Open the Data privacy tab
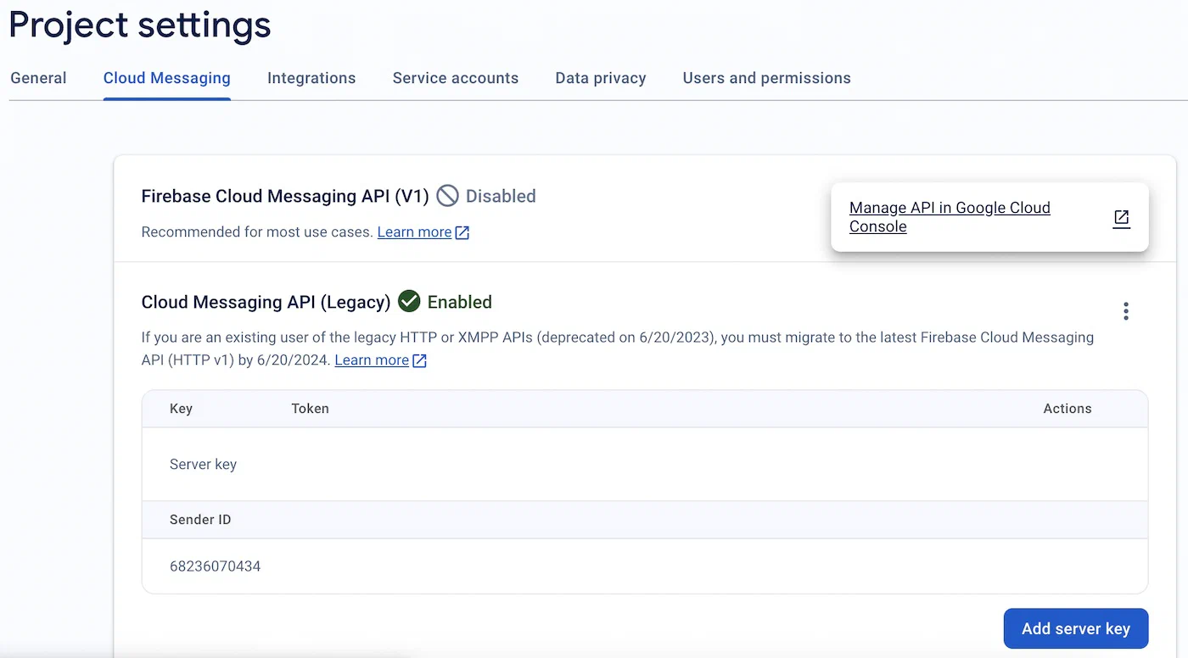This screenshot has width=1188, height=658. pos(601,78)
